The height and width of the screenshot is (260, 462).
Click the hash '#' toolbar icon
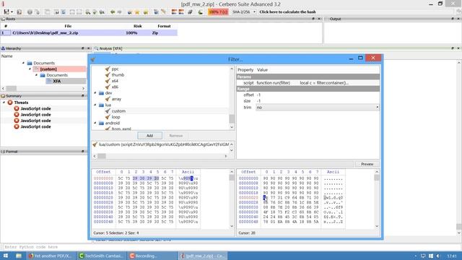coord(190,12)
